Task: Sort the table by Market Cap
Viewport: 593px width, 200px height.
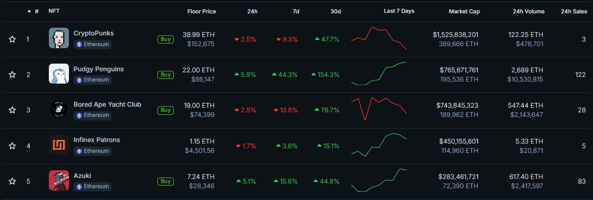Action: pos(464,11)
